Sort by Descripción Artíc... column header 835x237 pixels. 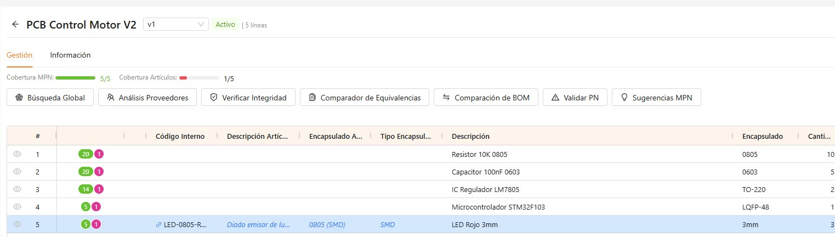pos(258,136)
